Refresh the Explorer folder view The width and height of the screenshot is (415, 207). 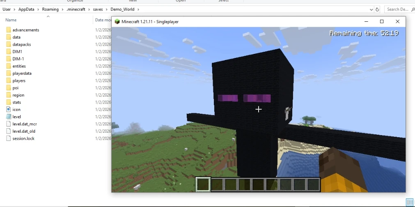pos(377,9)
